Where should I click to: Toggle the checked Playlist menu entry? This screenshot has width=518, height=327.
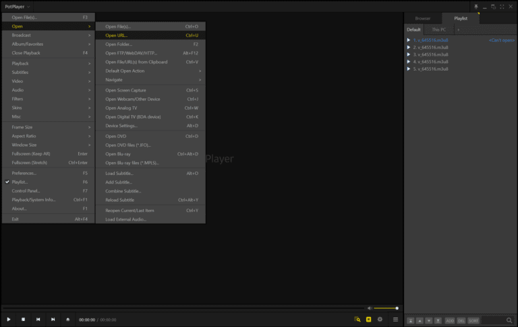20,182
